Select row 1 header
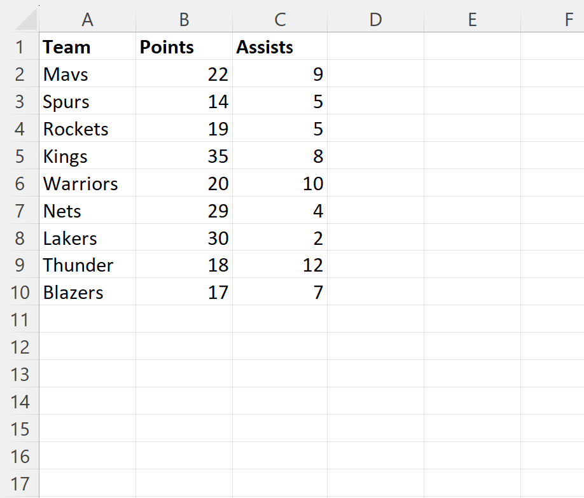Image resolution: width=584 pixels, height=498 pixels. click(x=20, y=47)
